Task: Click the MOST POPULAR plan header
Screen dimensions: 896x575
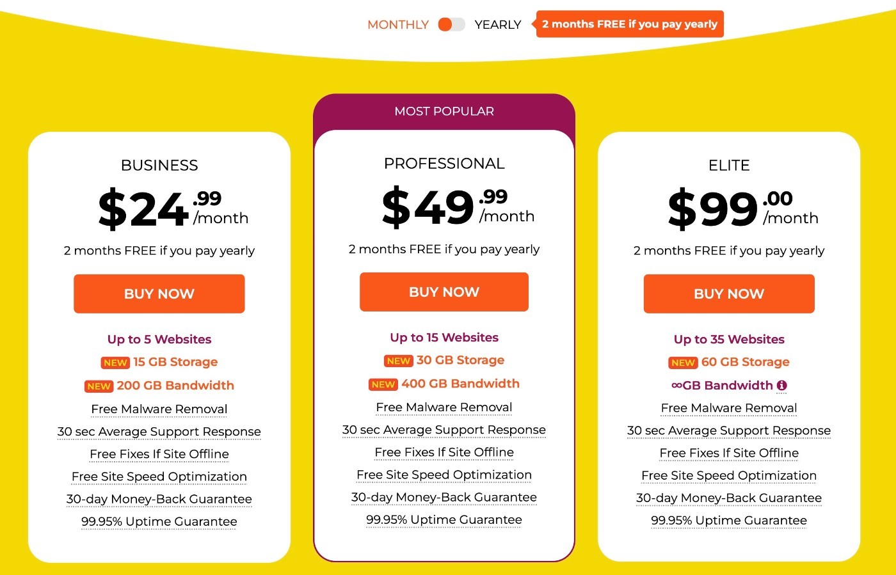Action: [444, 111]
